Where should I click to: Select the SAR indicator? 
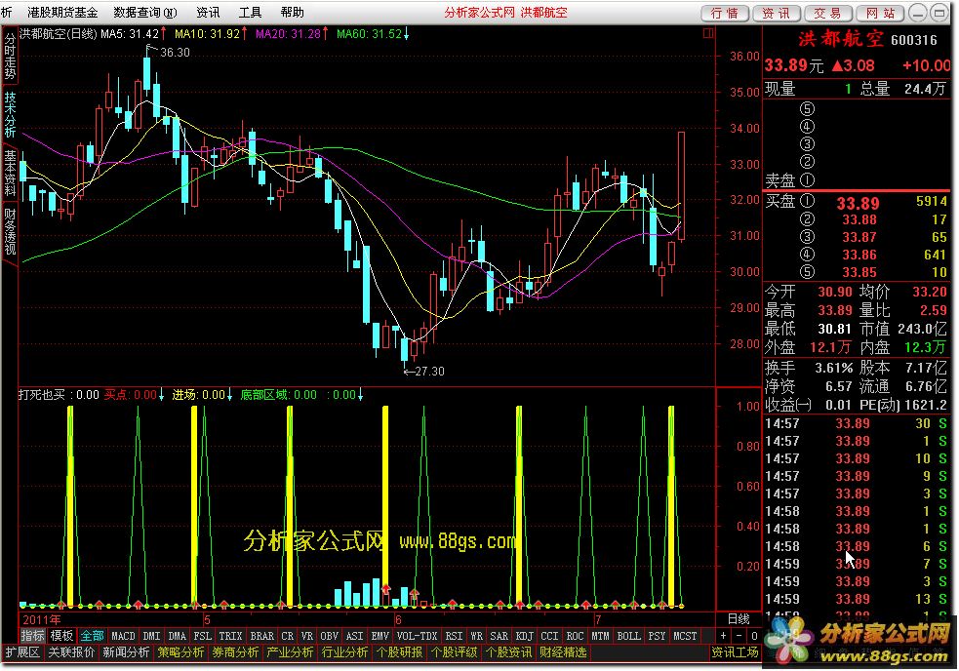(x=499, y=636)
